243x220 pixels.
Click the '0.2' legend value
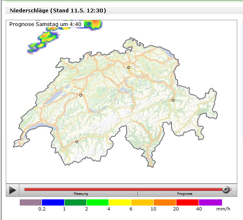[x=42, y=209]
